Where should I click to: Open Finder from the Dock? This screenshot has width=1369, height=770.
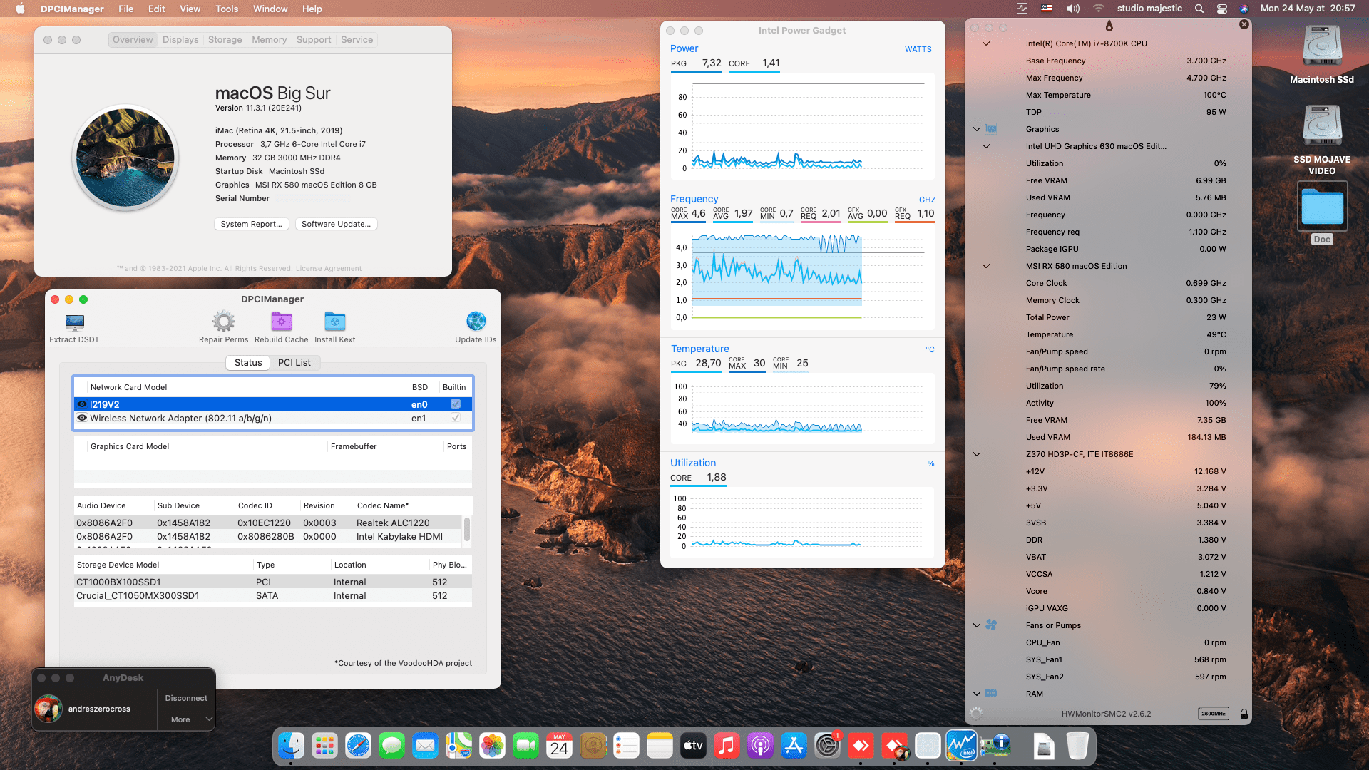tap(291, 746)
